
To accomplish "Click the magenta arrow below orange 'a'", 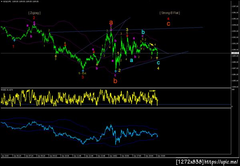I will (x=111, y=30).
